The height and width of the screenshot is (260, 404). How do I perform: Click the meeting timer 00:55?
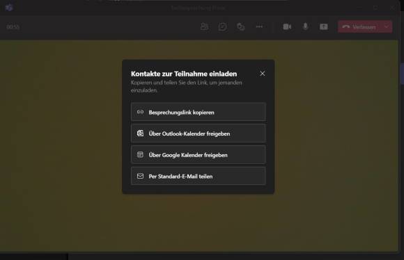(x=13, y=26)
